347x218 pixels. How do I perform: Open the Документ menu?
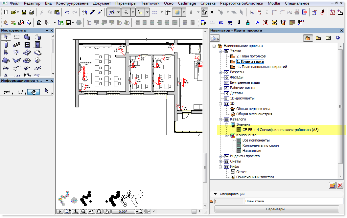(x=102, y=3)
